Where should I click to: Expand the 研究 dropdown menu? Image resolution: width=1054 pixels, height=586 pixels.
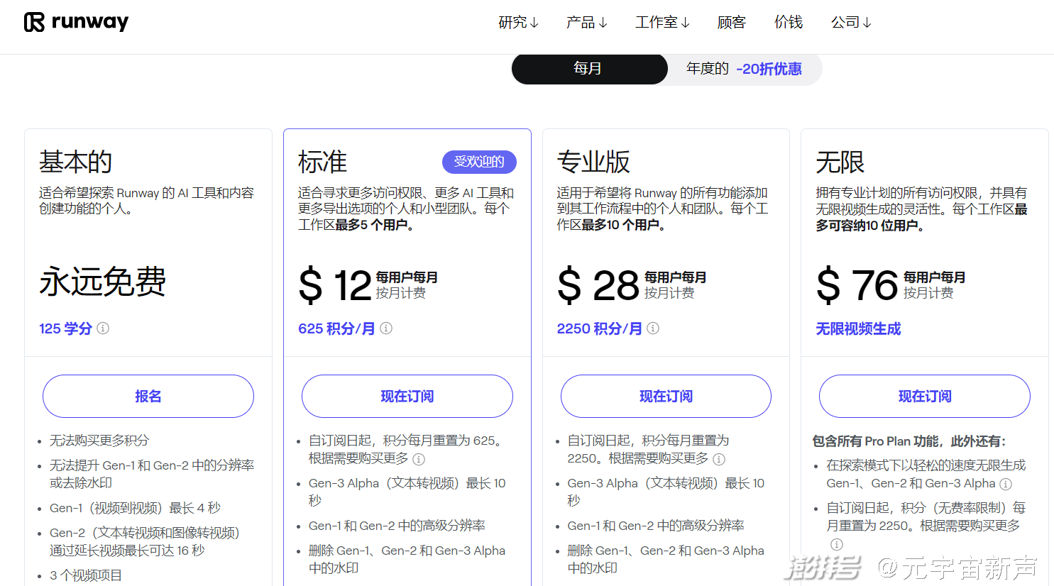518,23
